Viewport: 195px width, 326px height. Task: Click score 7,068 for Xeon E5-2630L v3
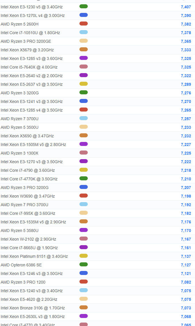186,317
